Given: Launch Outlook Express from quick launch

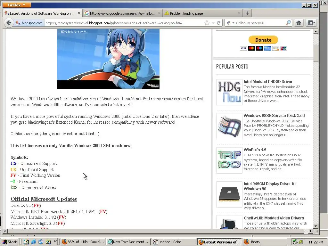Looking at the screenshot, I should (x=41, y=242).
